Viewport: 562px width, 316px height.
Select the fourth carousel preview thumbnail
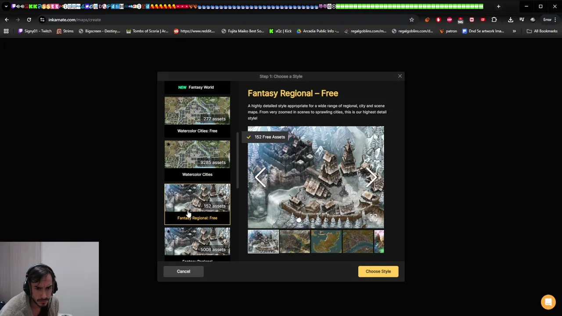point(358,241)
